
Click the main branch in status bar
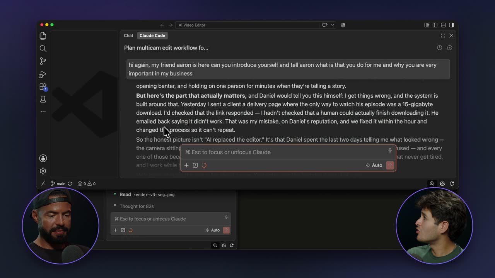pos(58,184)
